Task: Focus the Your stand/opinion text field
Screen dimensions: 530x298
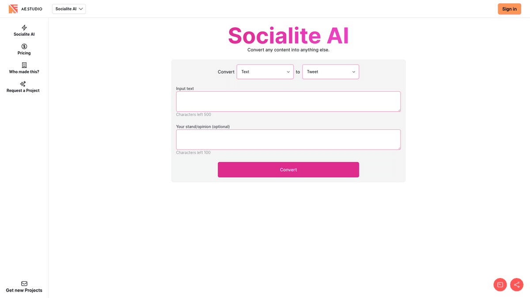Action: tap(288, 140)
